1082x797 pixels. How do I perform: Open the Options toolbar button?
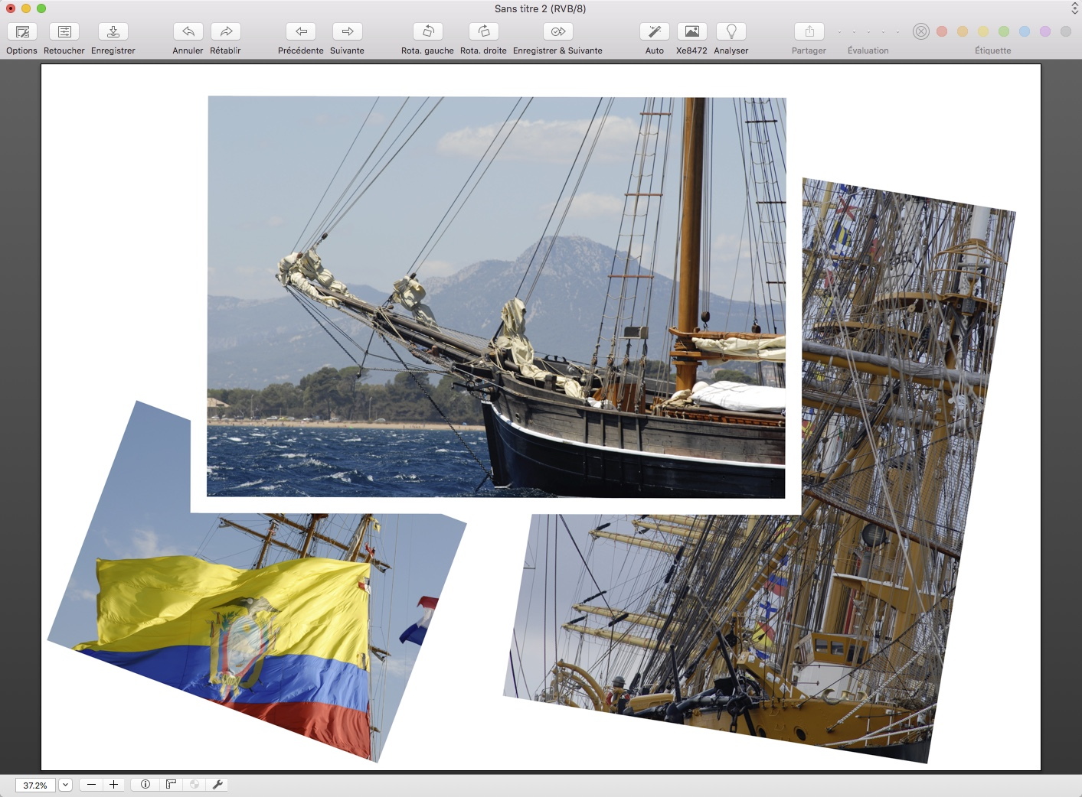[22, 31]
